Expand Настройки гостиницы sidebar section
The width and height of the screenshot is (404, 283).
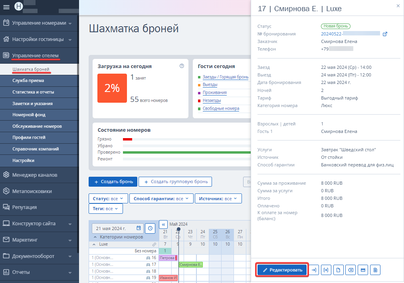70,39
